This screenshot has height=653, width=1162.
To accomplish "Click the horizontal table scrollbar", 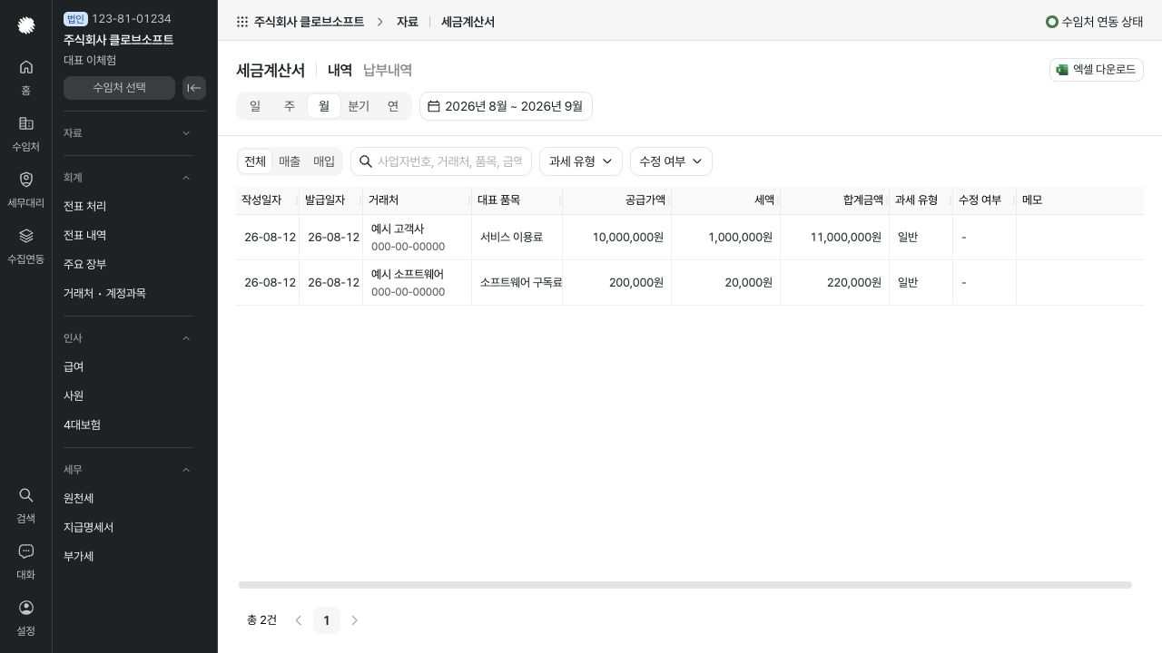I will pyautogui.click(x=685, y=585).
